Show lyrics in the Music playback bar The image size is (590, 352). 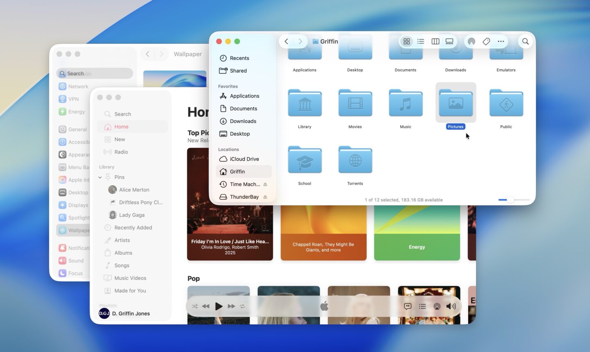pyautogui.click(x=407, y=306)
